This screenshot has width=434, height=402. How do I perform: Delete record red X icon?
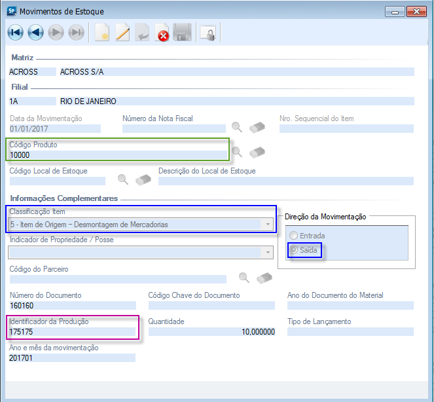pyautogui.click(x=162, y=32)
